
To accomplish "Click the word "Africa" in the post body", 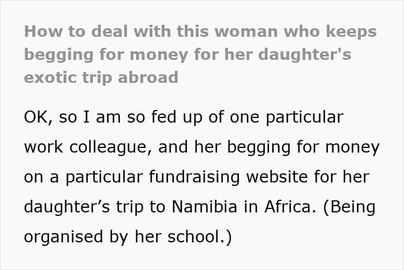I will tap(288, 207).
